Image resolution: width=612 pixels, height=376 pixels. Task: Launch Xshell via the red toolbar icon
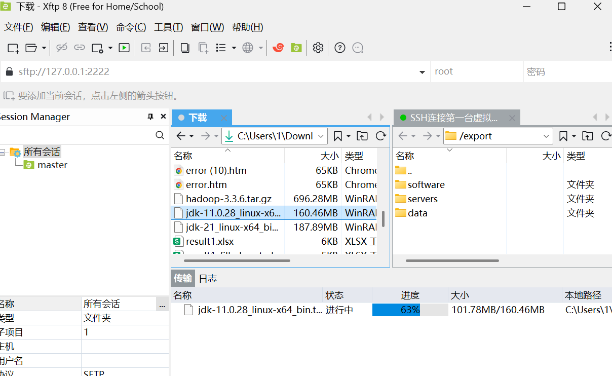tap(278, 48)
